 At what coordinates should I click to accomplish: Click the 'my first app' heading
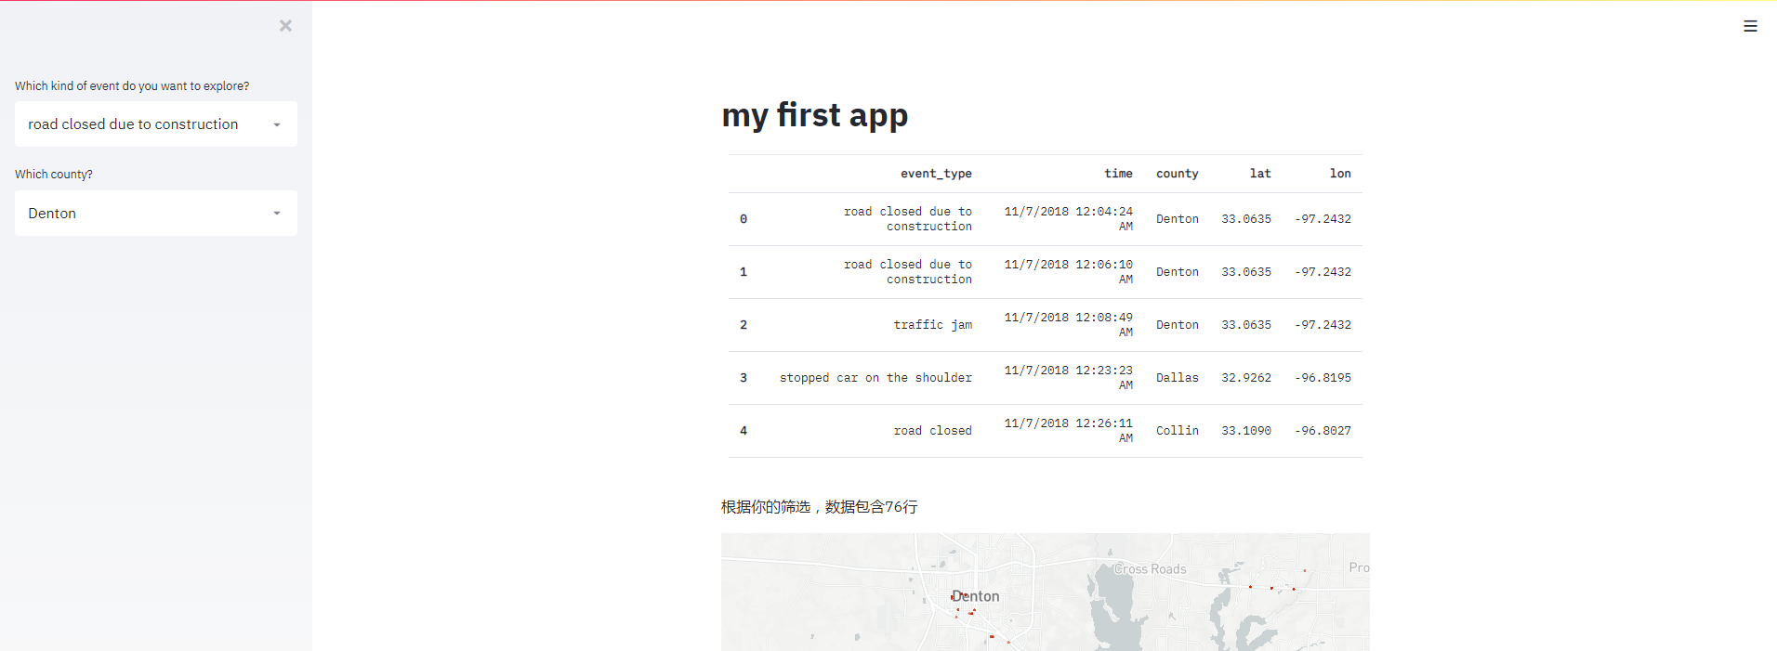815,115
